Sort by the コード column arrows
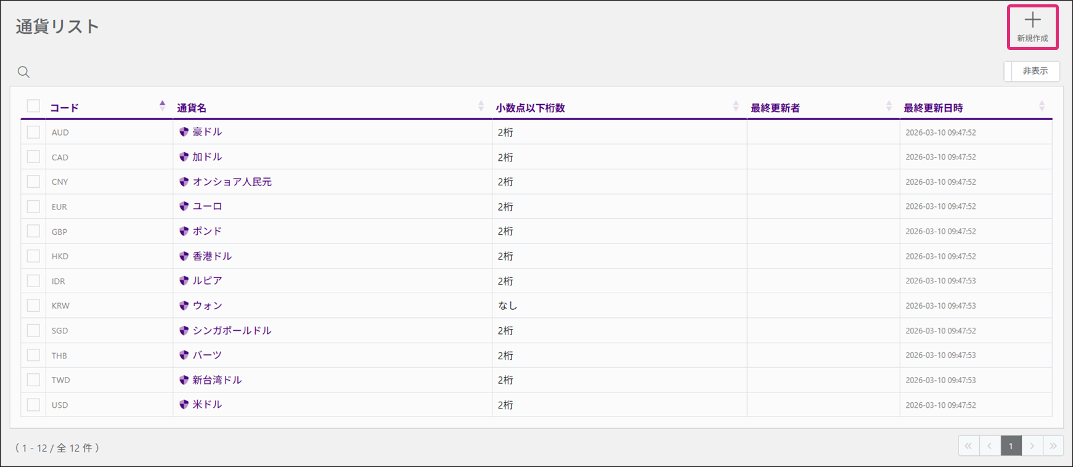 [162, 106]
